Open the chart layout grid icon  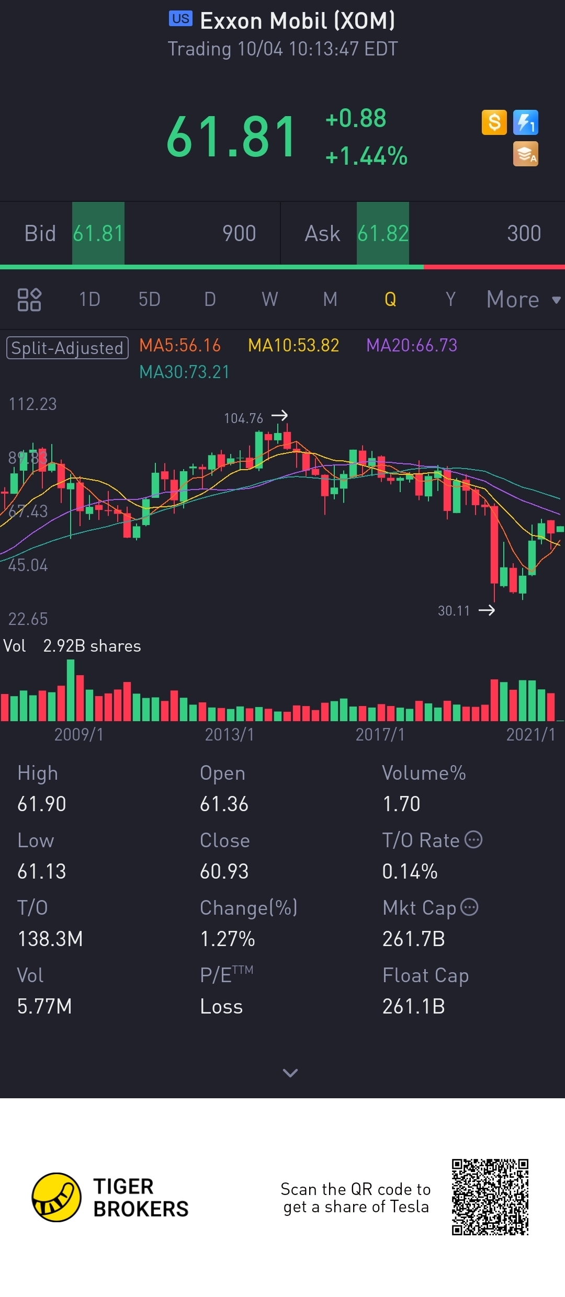click(29, 300)
